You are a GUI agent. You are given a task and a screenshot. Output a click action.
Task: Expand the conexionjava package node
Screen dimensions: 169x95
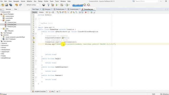coord(1,16)
